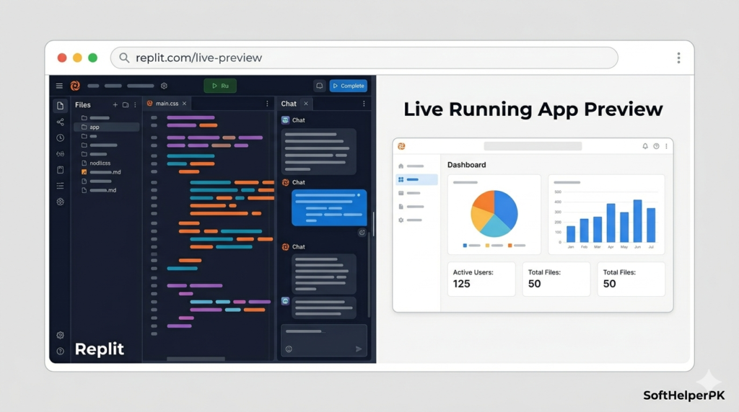
Task: Click the blue slice of the pie chart
Action: click(507, 208)
